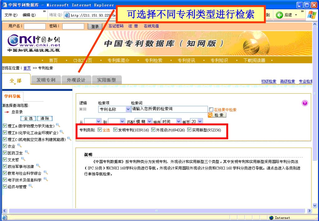Screen dimensions: 319x221
Task: Open magnifier icon beside 教育与社会科学综合
Action: click(46, 173)
